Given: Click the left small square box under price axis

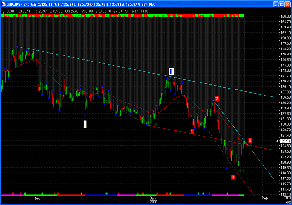Looking at the screenshot, I should 285,198.
